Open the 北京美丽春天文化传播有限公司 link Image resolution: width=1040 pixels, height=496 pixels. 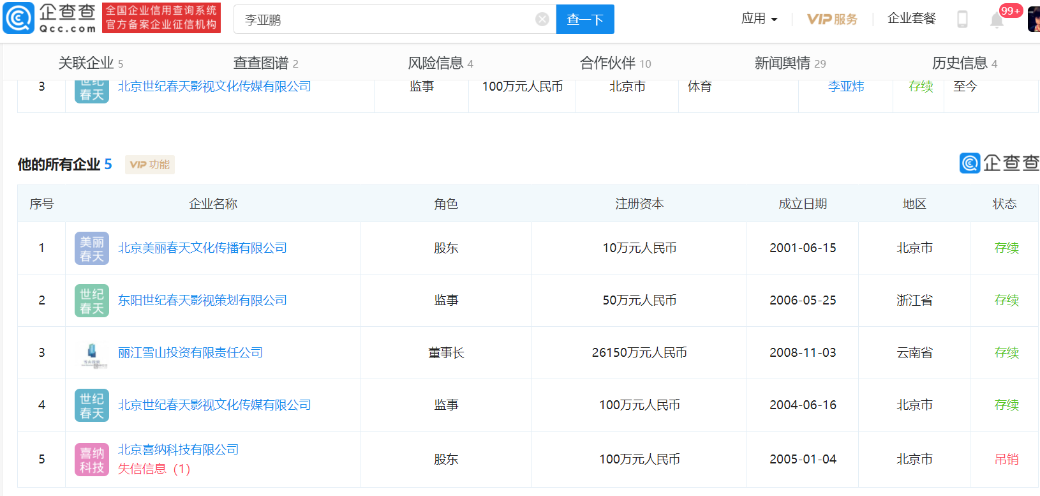click(202, 248)
